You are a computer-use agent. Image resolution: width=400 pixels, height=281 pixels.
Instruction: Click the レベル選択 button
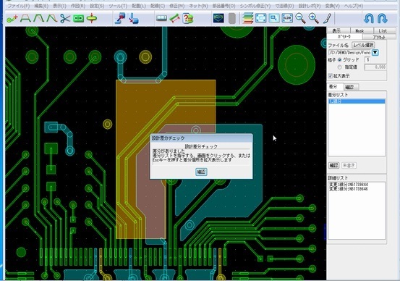coord(363,45)
